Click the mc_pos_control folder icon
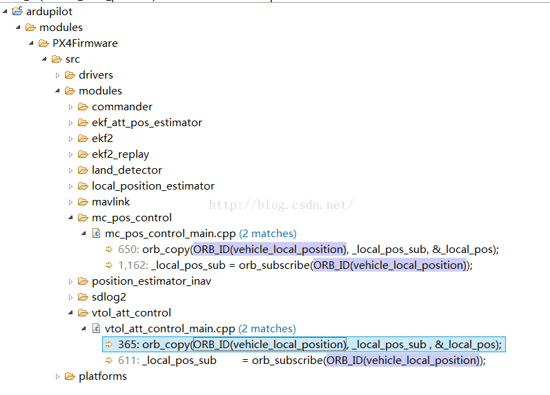This screenshot has width=550, height=395. point(83,218)
